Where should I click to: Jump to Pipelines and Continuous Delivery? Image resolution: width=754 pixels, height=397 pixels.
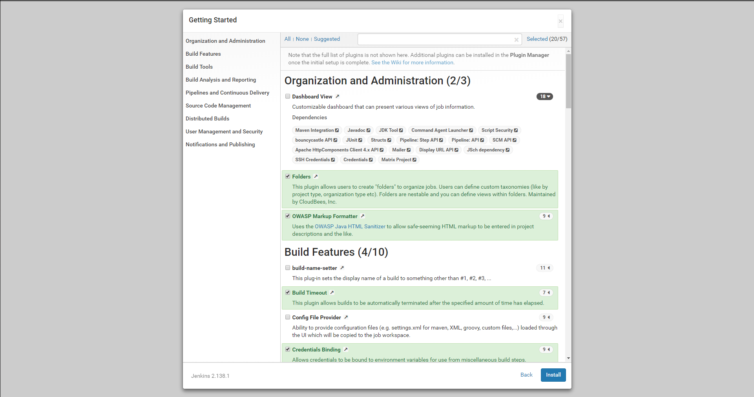(x=227, y=93)
